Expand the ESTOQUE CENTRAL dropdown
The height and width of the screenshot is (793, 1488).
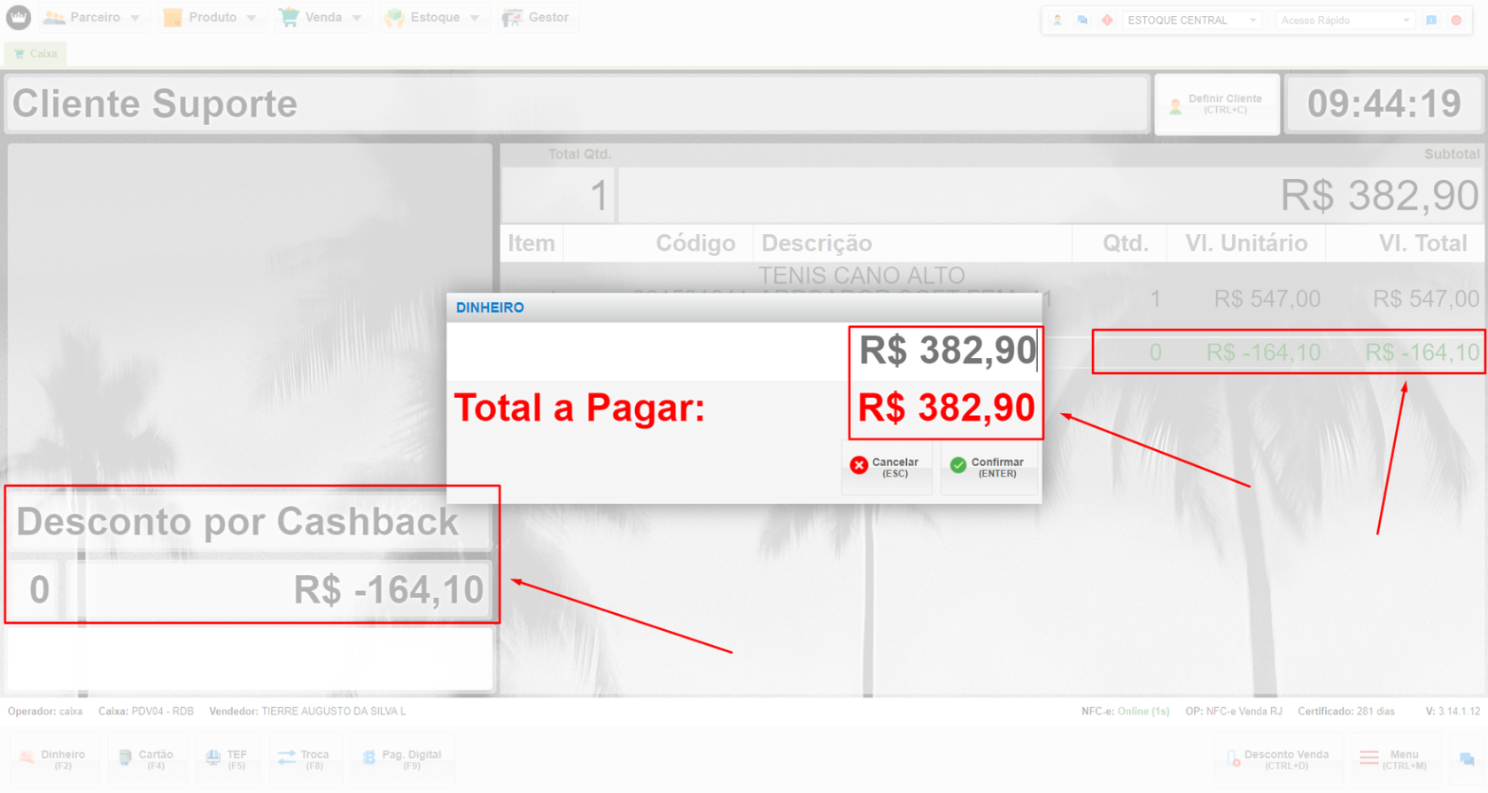1192,19
